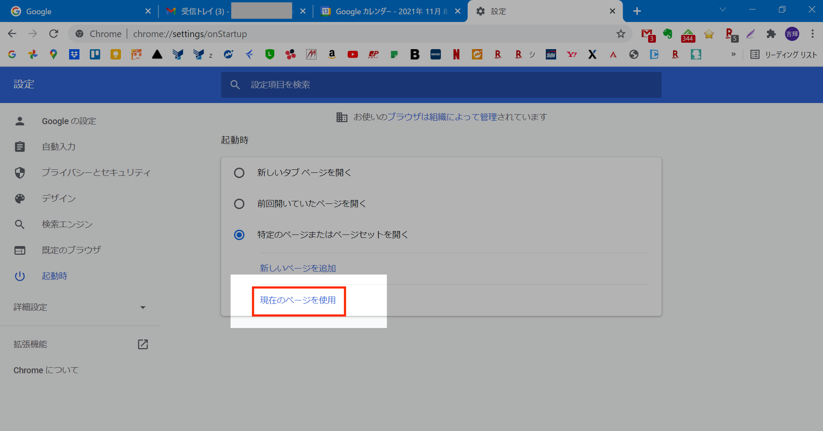Click the Evernote elephant extension icon
823x431 pixels.
point(668,34)
